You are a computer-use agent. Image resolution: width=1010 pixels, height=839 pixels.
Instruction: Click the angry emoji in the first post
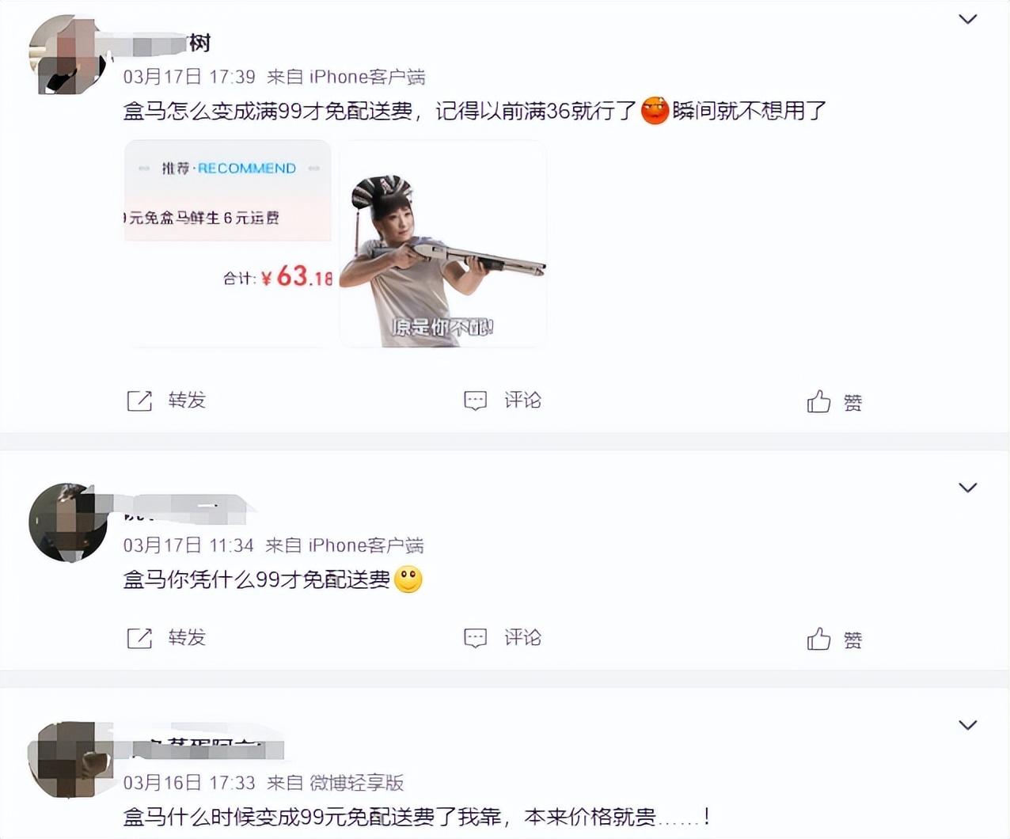[x=655, y=110]
